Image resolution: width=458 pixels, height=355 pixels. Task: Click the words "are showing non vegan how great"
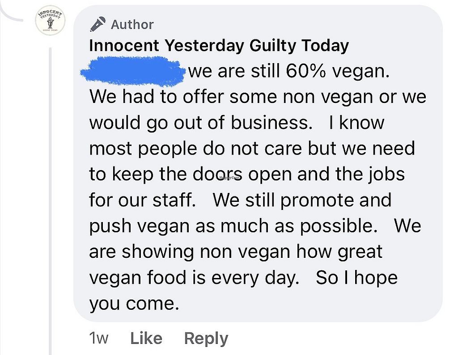236,252
